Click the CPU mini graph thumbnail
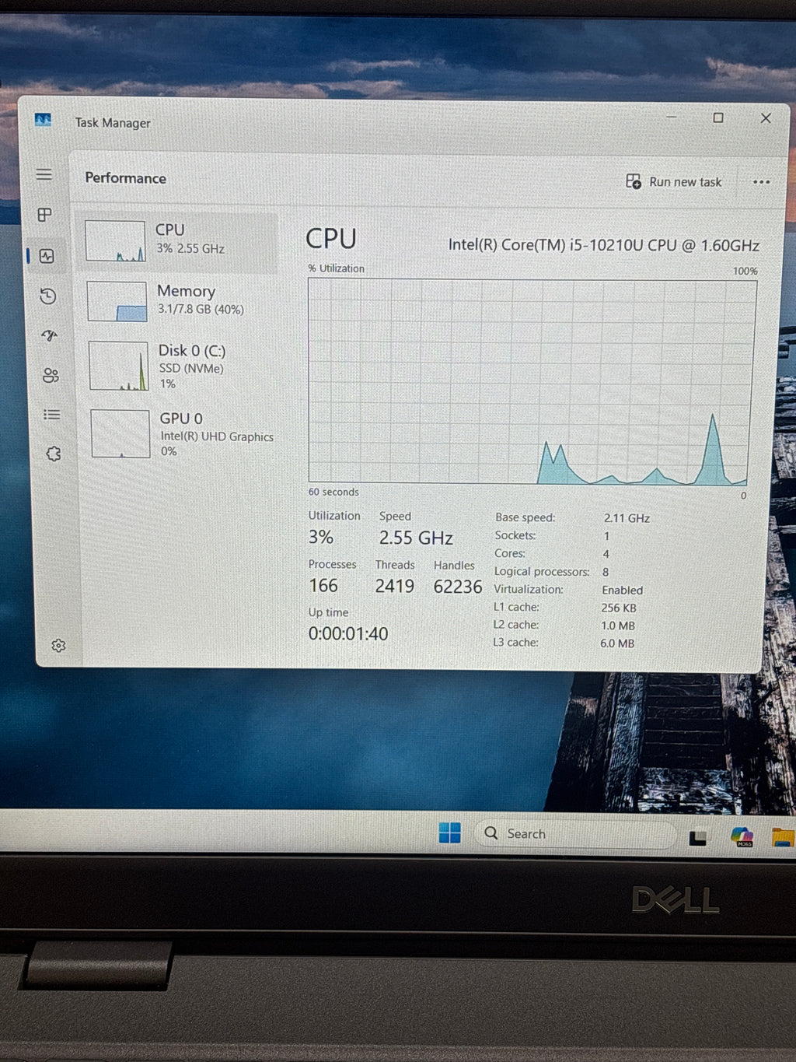Image resolution: width=796 pixels, height=1062 pixels. coord(115,241)
